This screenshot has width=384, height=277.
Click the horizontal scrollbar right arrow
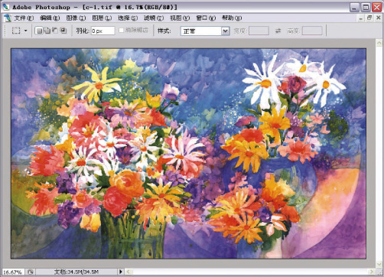click(x=372, y=272)
